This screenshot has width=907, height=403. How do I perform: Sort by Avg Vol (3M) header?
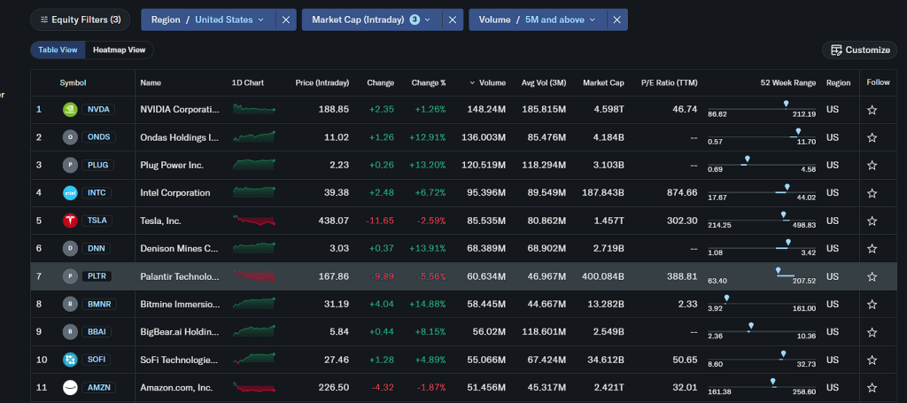[543, 82]
